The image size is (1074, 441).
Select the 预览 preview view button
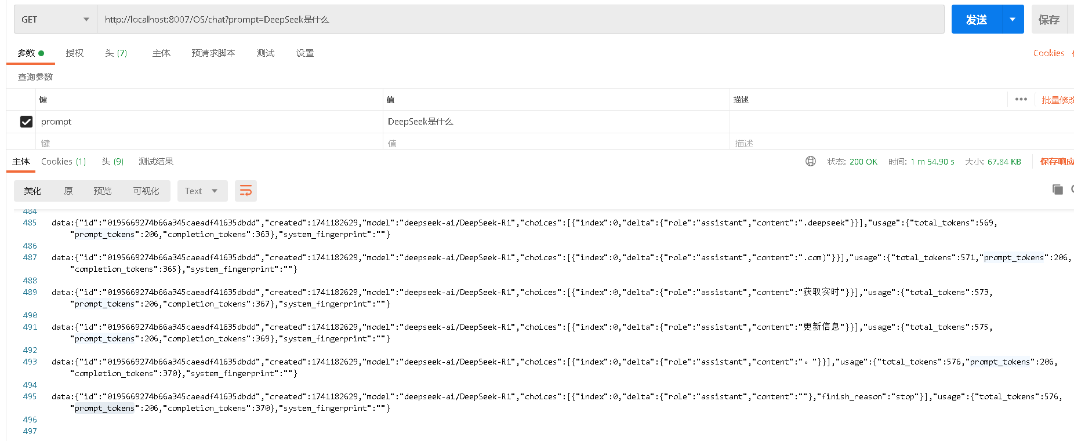103,191
